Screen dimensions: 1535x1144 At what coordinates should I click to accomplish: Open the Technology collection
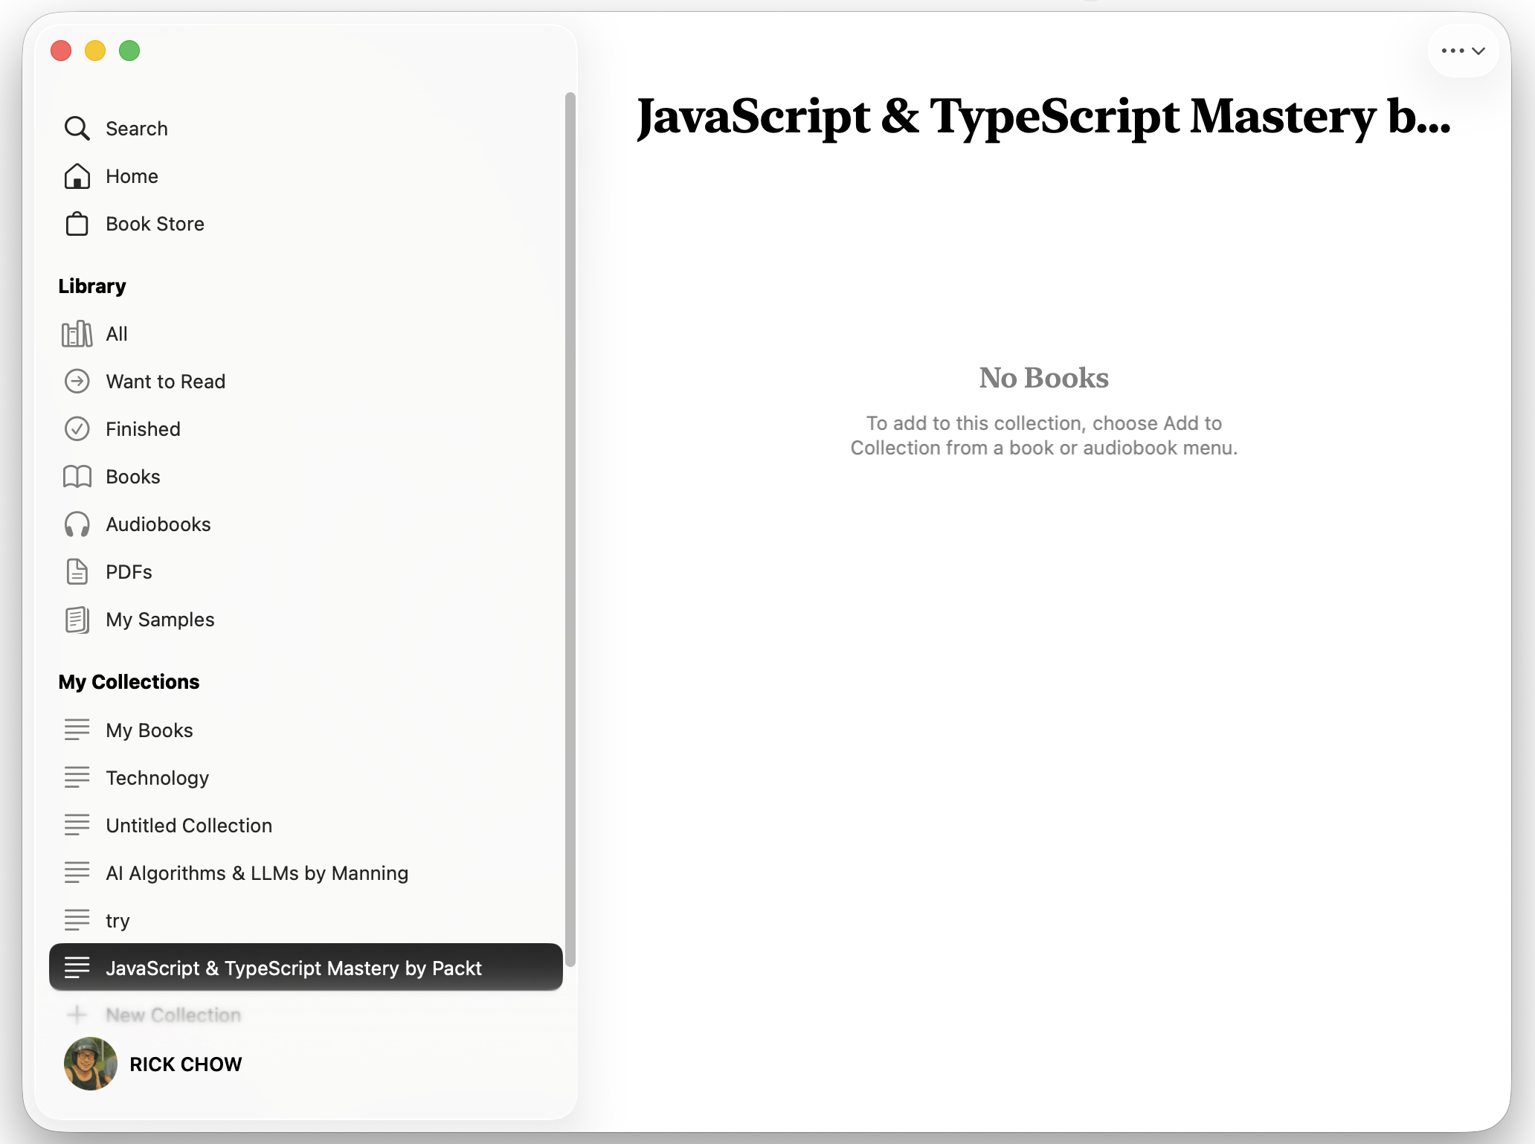pyautogui.click(x=157, y=778)
